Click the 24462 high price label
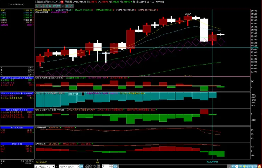The image size is (262, 168). point(188,14)
